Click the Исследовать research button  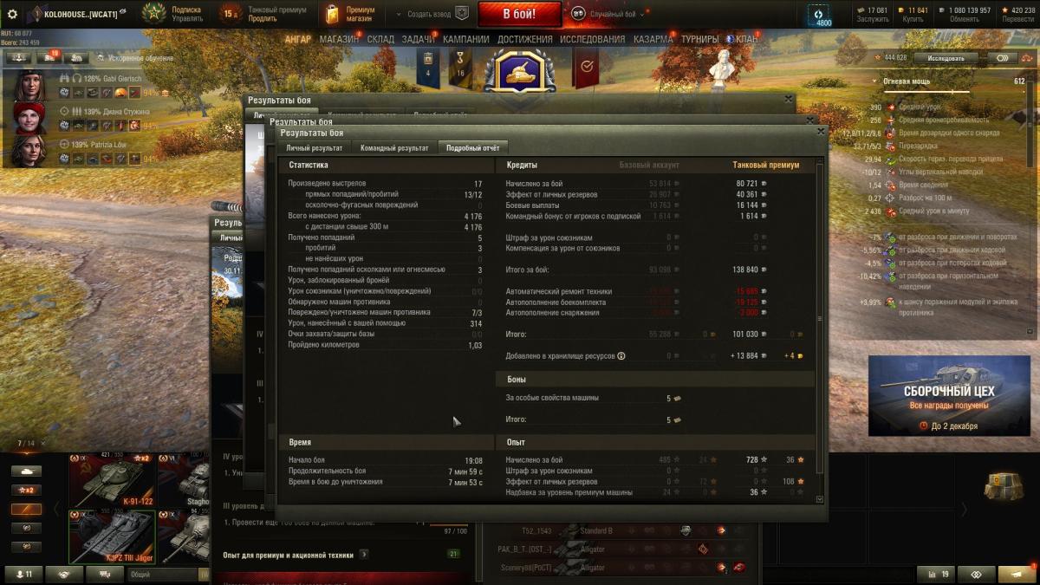(946, 58)
